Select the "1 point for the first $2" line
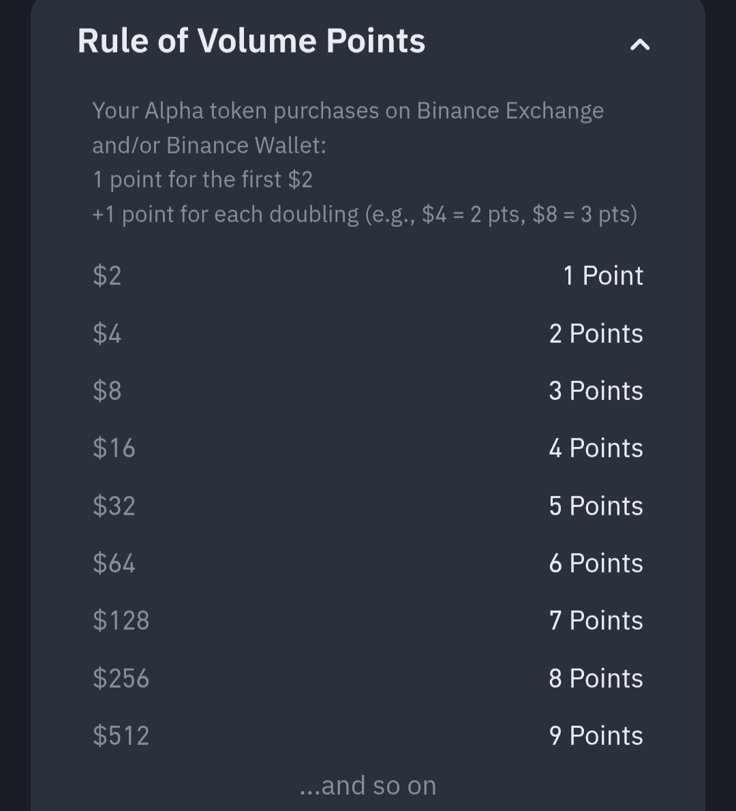Viewport: 736px width, 811px height. pos(202,180)
